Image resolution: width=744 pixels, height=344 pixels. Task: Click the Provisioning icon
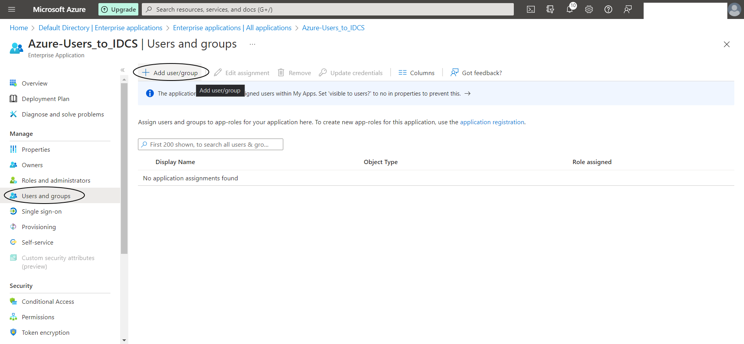coord(13,227)
